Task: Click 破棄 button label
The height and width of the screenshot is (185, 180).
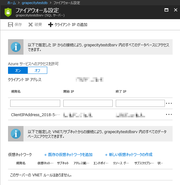Action: (38, 24)
